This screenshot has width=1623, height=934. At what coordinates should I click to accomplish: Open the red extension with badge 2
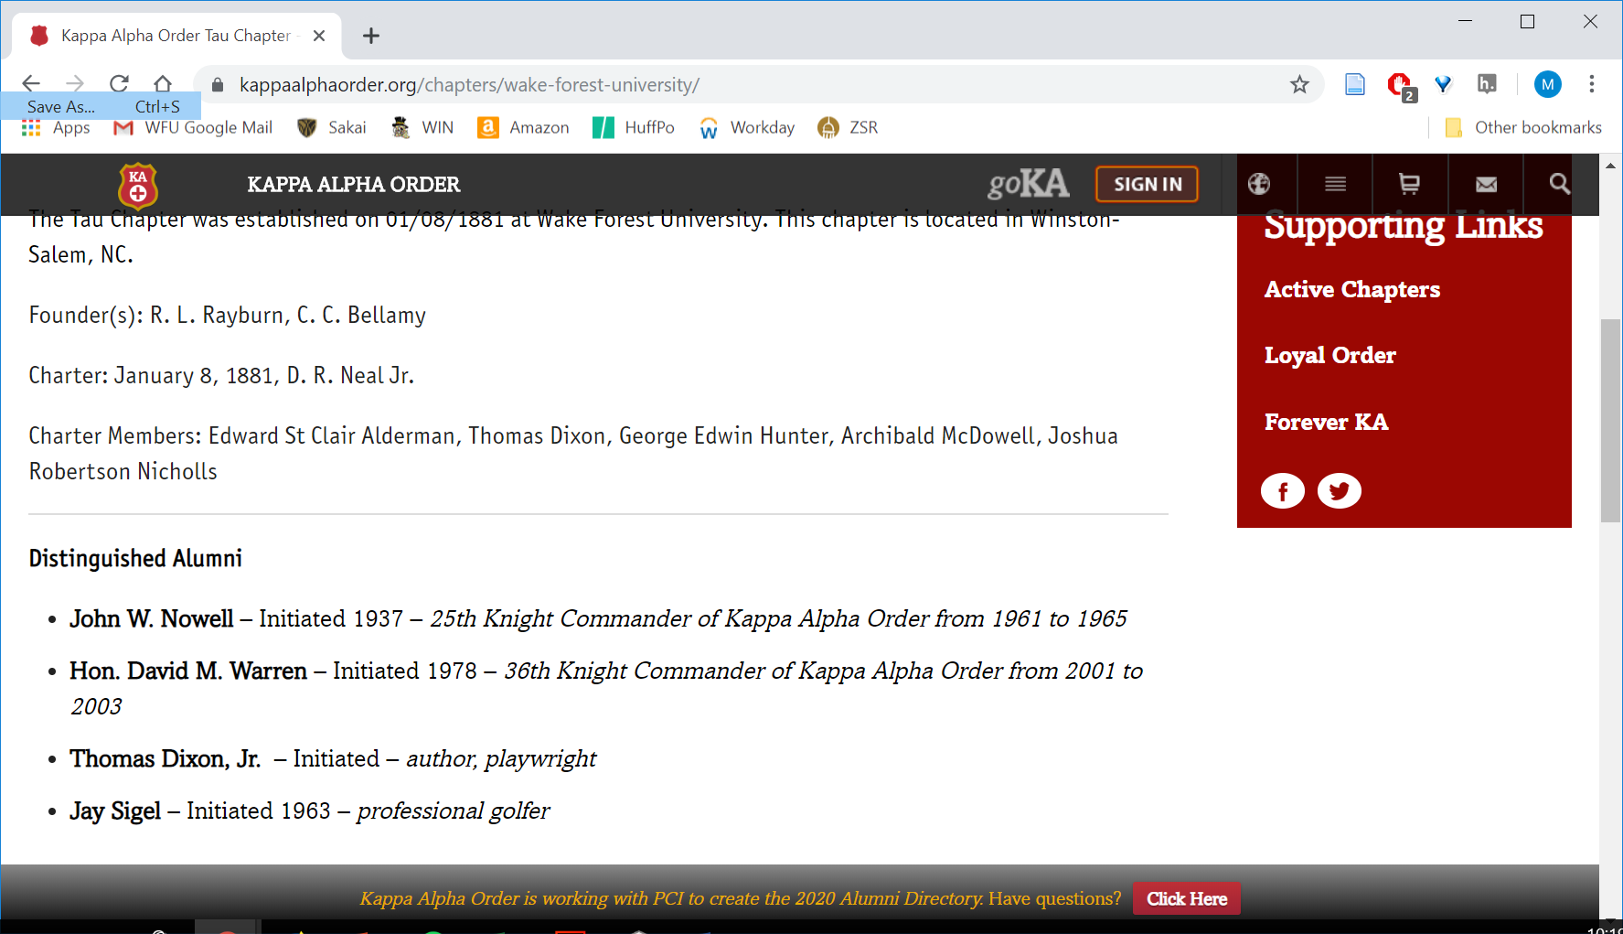[x=1399, y=86]
